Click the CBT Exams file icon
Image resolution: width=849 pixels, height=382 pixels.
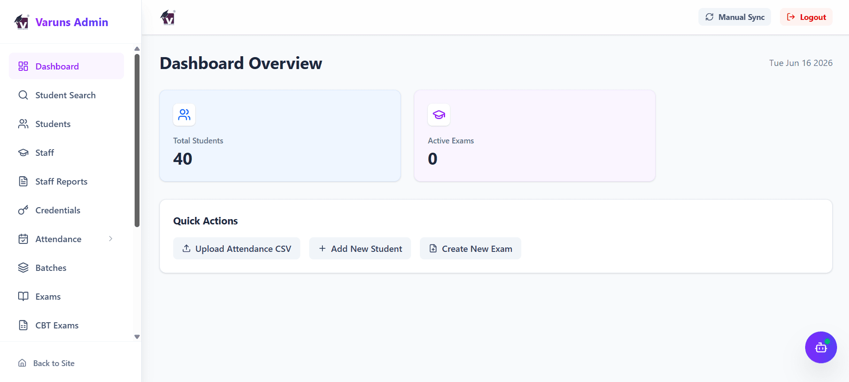[23, 325]
